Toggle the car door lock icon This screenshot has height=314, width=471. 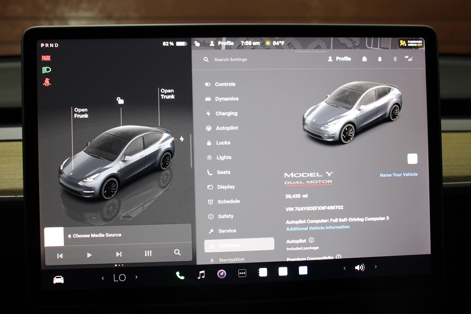(x=120, y=101)
